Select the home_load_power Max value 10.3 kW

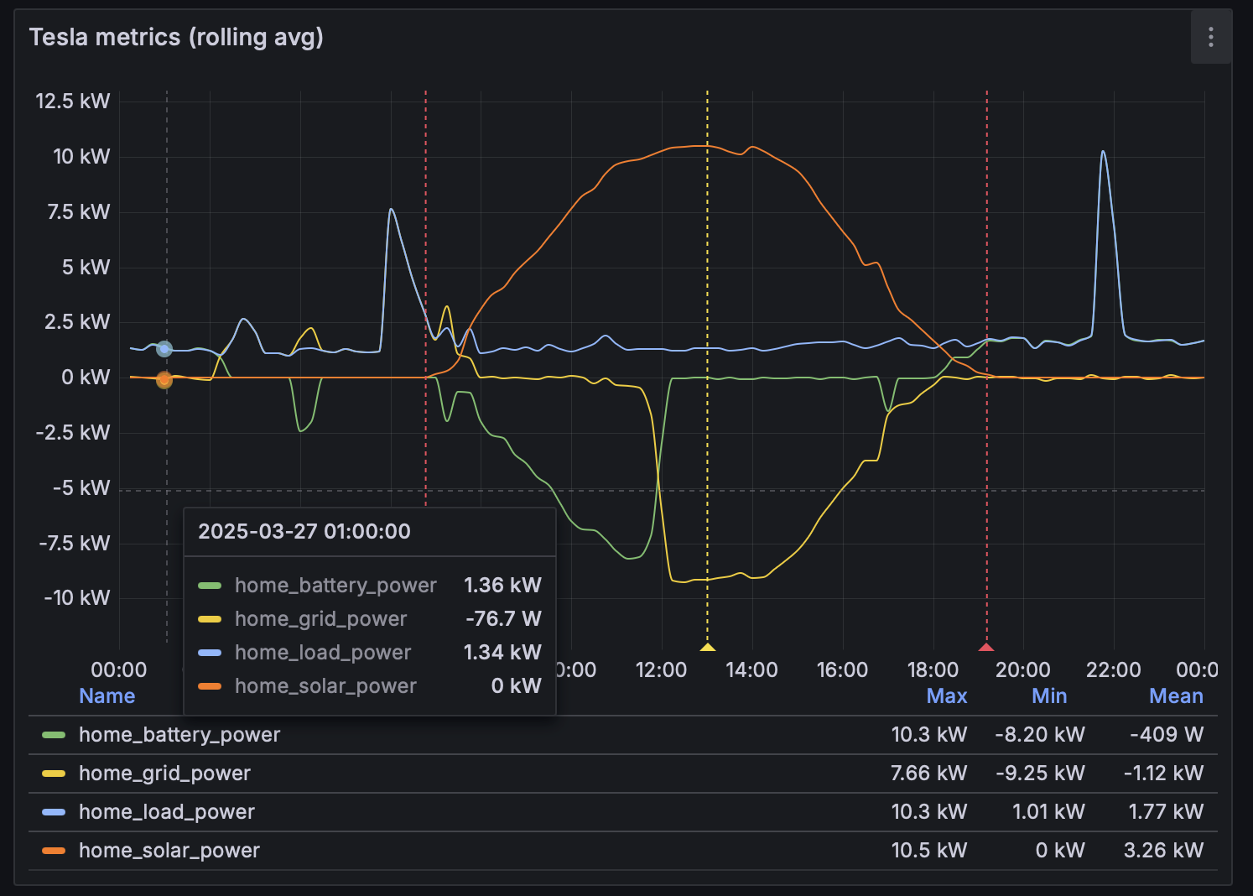[x=929, y=812]
